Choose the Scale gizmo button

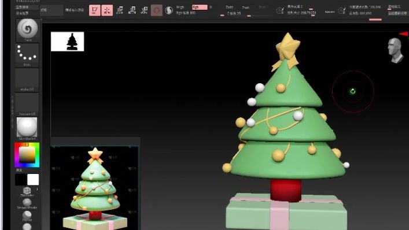[x=132, y=10]
